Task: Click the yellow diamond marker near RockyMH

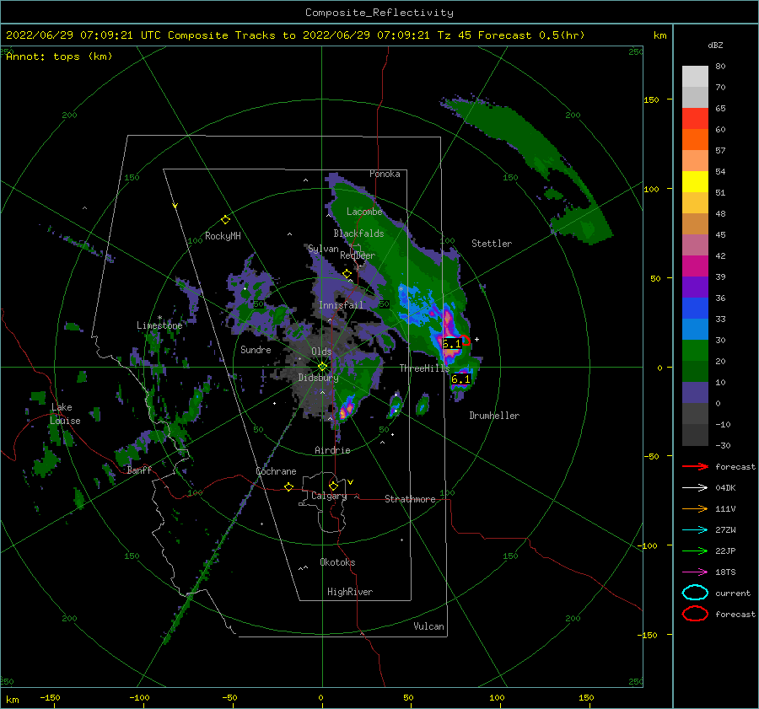Action: click(x=225, y=220)
